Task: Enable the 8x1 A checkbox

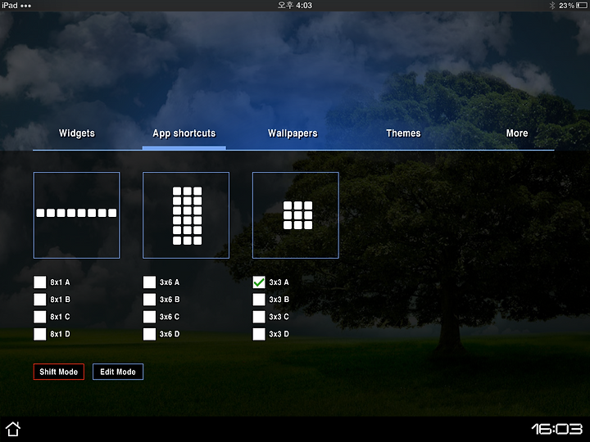Action: (x=40, y=282)
